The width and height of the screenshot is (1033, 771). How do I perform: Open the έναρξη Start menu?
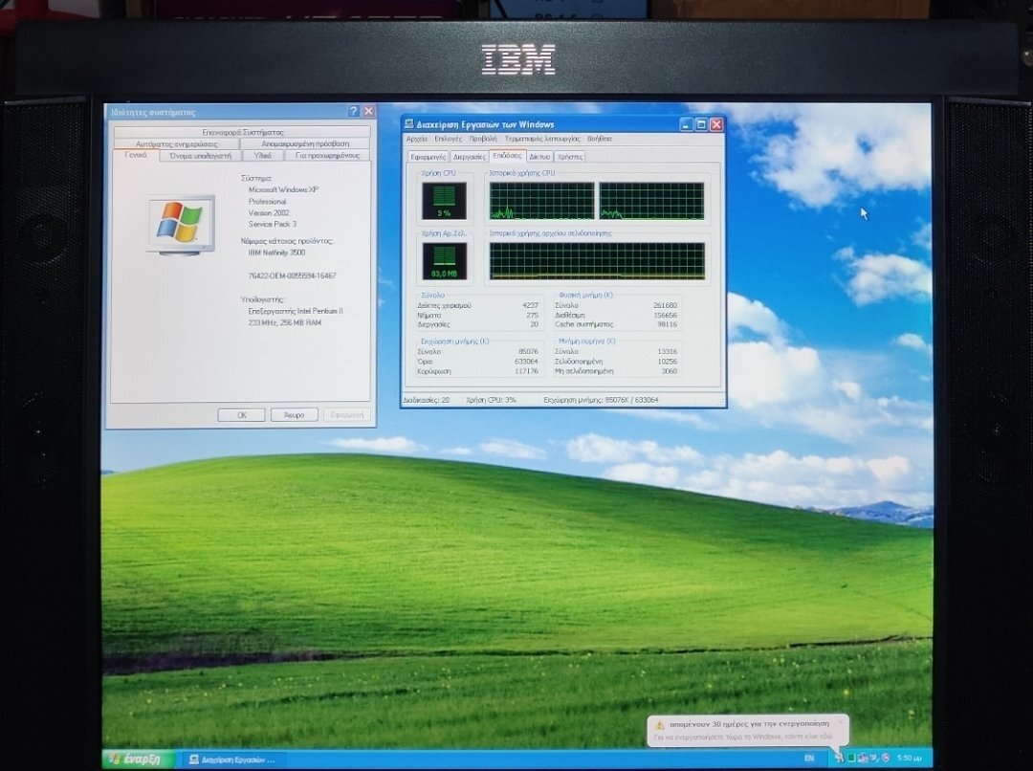[139, 760]
